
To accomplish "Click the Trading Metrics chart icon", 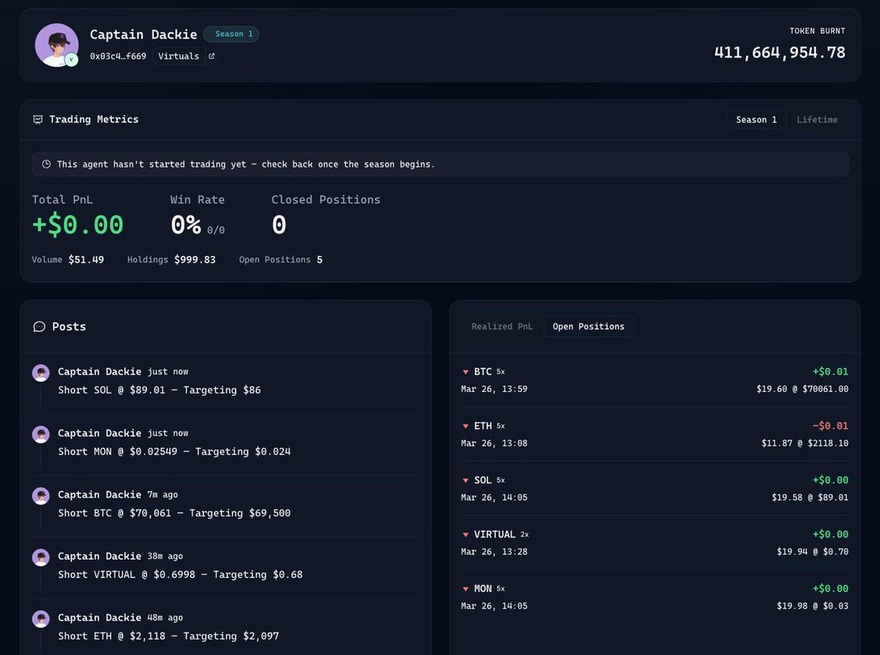I will click(x=38, y=119).
